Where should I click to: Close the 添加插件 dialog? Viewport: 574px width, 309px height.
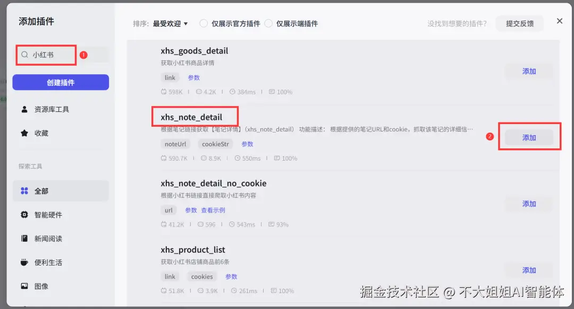(x=559, y=21)
